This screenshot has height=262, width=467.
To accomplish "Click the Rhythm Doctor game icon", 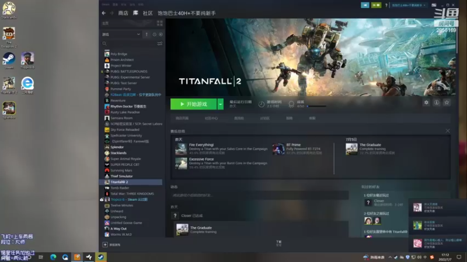I will 107,107.
